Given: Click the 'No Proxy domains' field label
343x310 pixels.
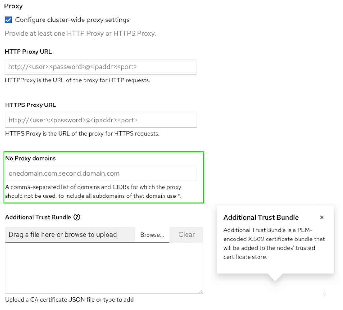Looking at the screenshot, I should pyautogui.click(x=30, y=158).
